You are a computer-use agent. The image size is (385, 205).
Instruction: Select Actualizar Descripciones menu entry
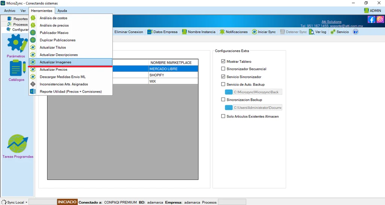coord(71,55)
